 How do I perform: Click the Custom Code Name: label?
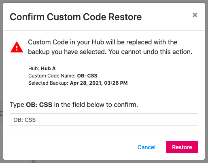point(52,76)
